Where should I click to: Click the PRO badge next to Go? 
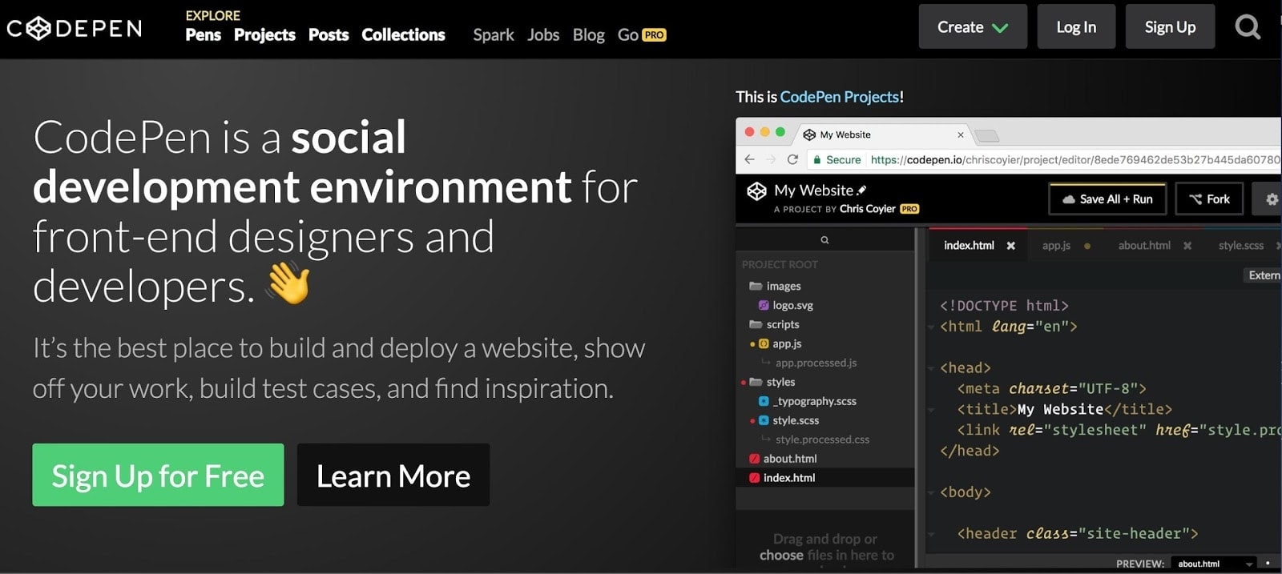654,35
